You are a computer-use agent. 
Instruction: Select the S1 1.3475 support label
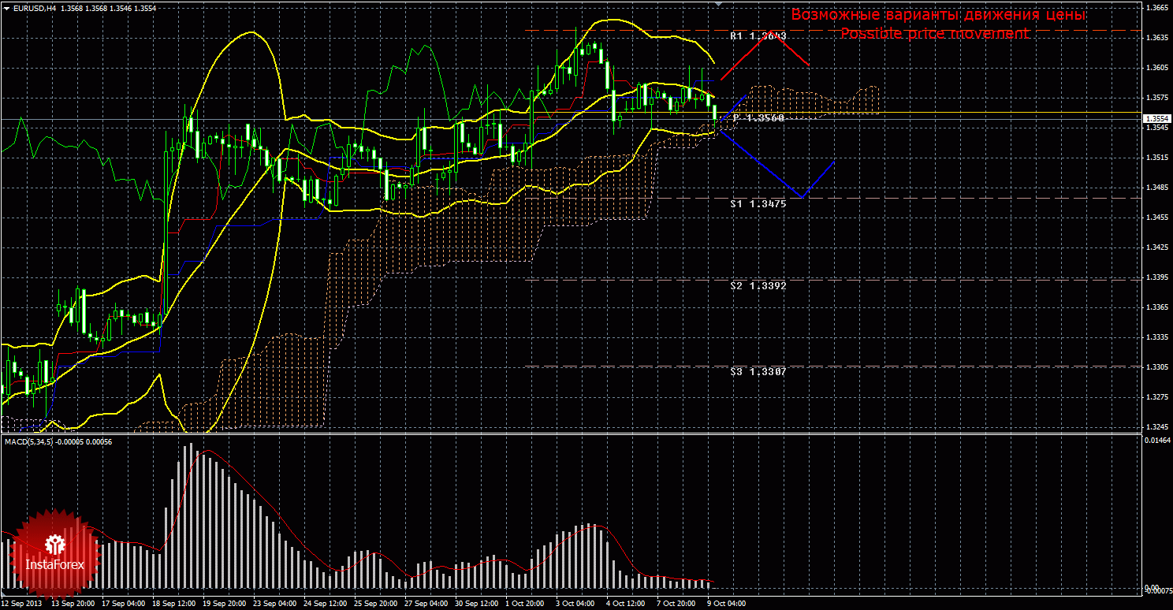[758, 203]
